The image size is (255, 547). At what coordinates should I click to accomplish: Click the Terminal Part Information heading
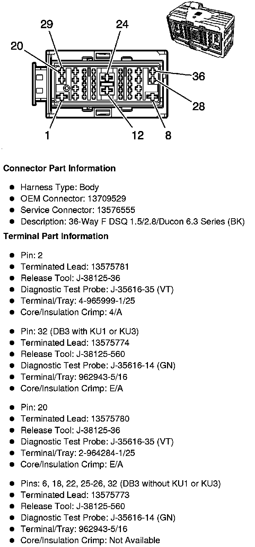[x=56, y=236]
